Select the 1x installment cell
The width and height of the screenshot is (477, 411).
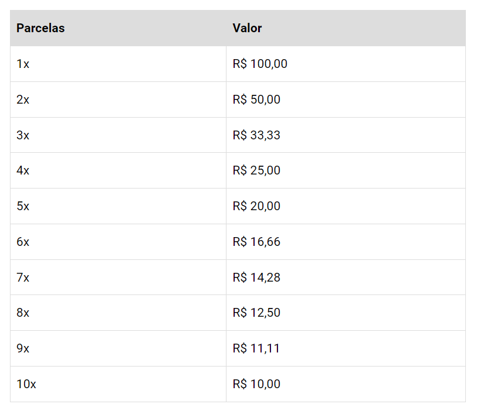pos(118,64)
